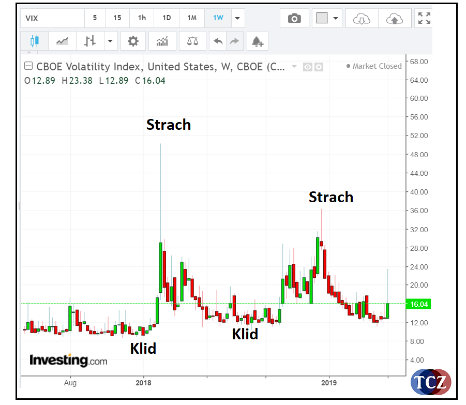Click the 4.00 price scale label
Viewport: 466px width, 405px height.
pyautogui.click(x=417, y=360)
